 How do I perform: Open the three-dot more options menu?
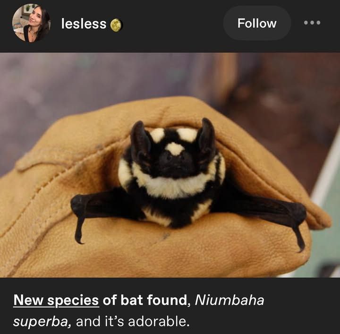(x=312, y=23)
